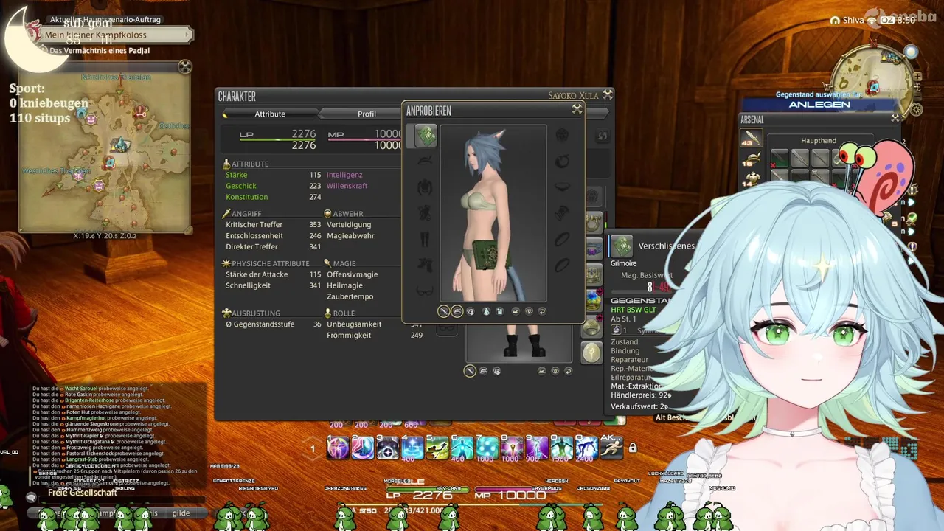Close the area map window

point(184,67)
